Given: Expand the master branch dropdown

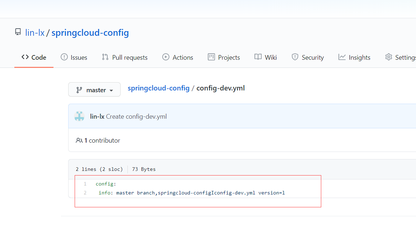Looking at the screenshot, I should tap(94, 90).
